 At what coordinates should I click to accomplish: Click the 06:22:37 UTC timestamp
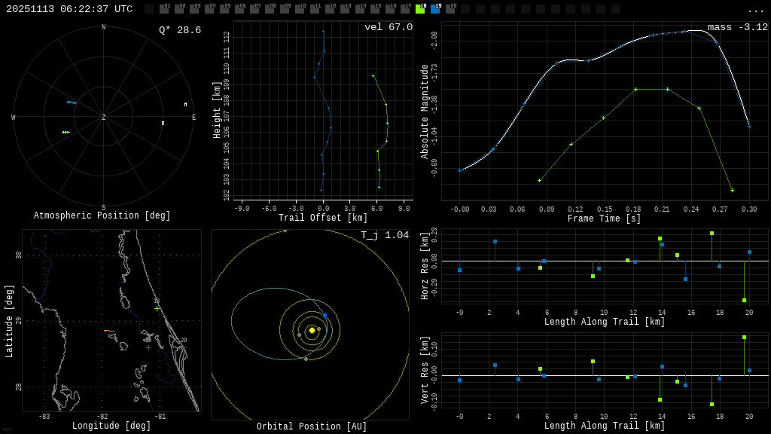(96, 9)
